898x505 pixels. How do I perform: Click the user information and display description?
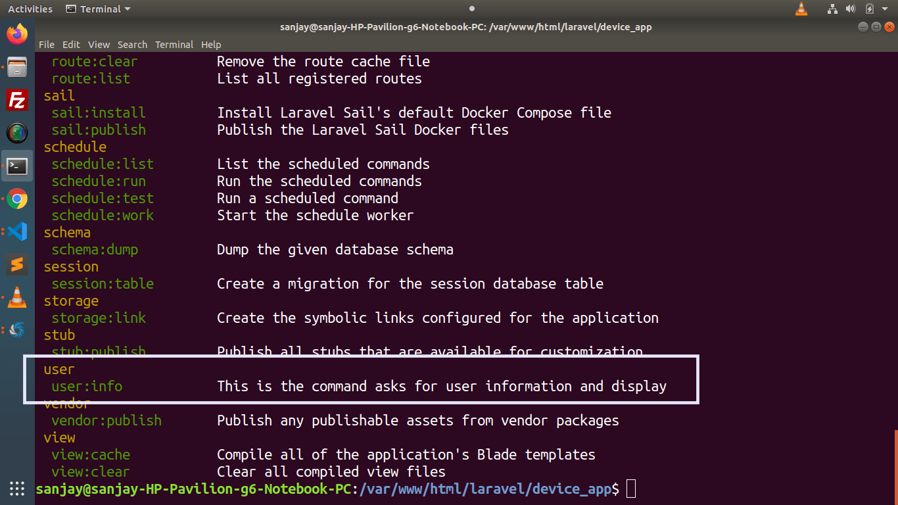[x=442, y=387]
